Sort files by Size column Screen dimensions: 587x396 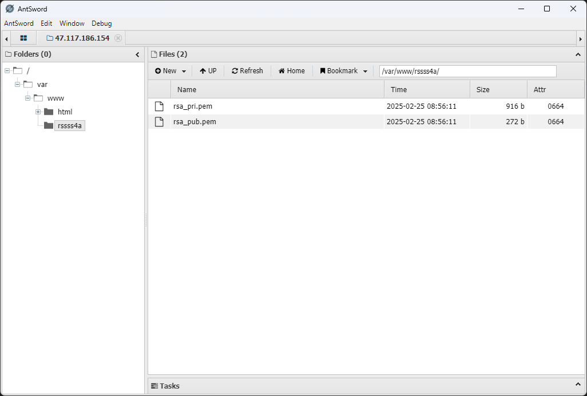tap(499, 89)
